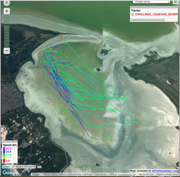Click Report a map error
Image resolution: width=180 pixels, height=177 pixels.
click(167, 174)
